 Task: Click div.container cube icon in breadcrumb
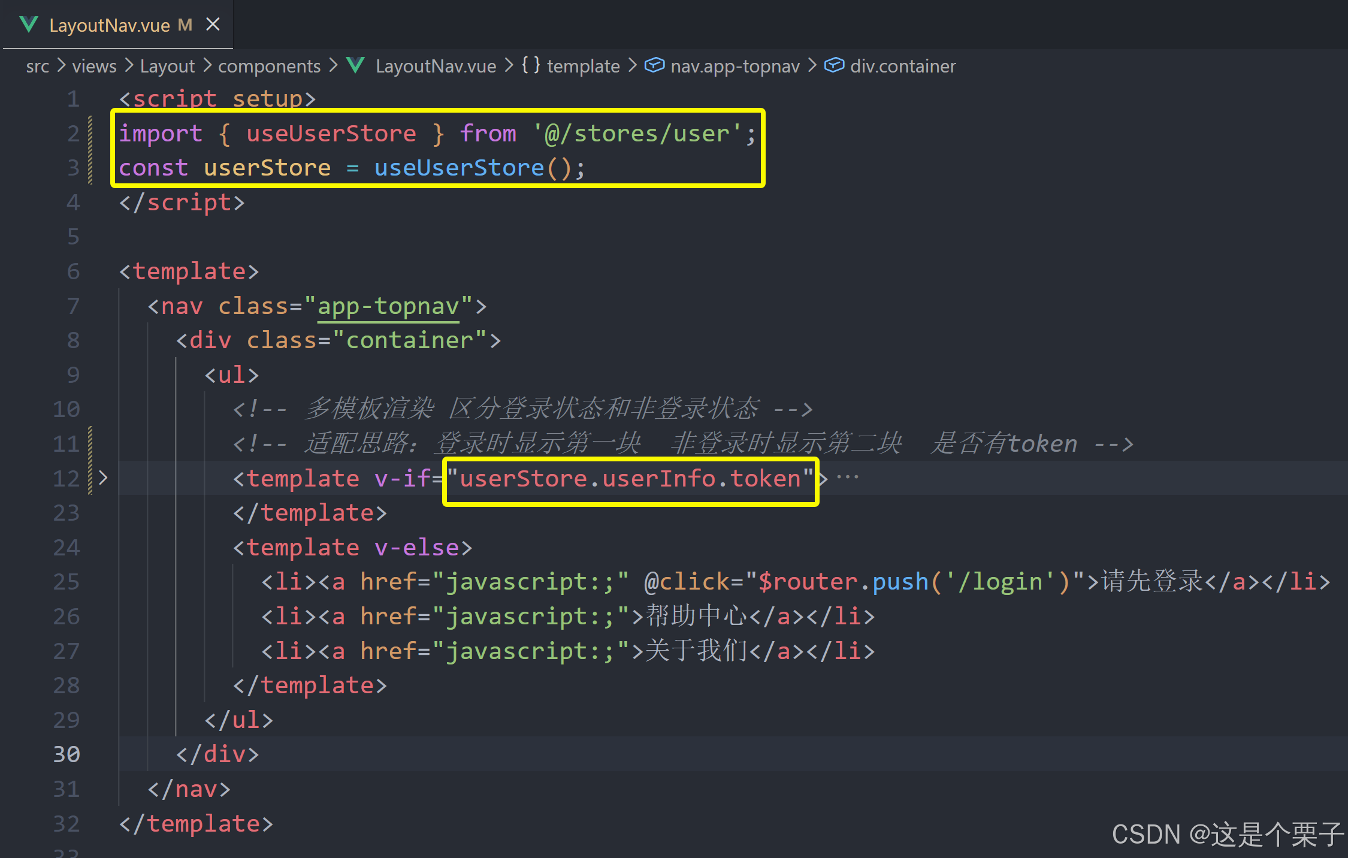click(833, 65)
